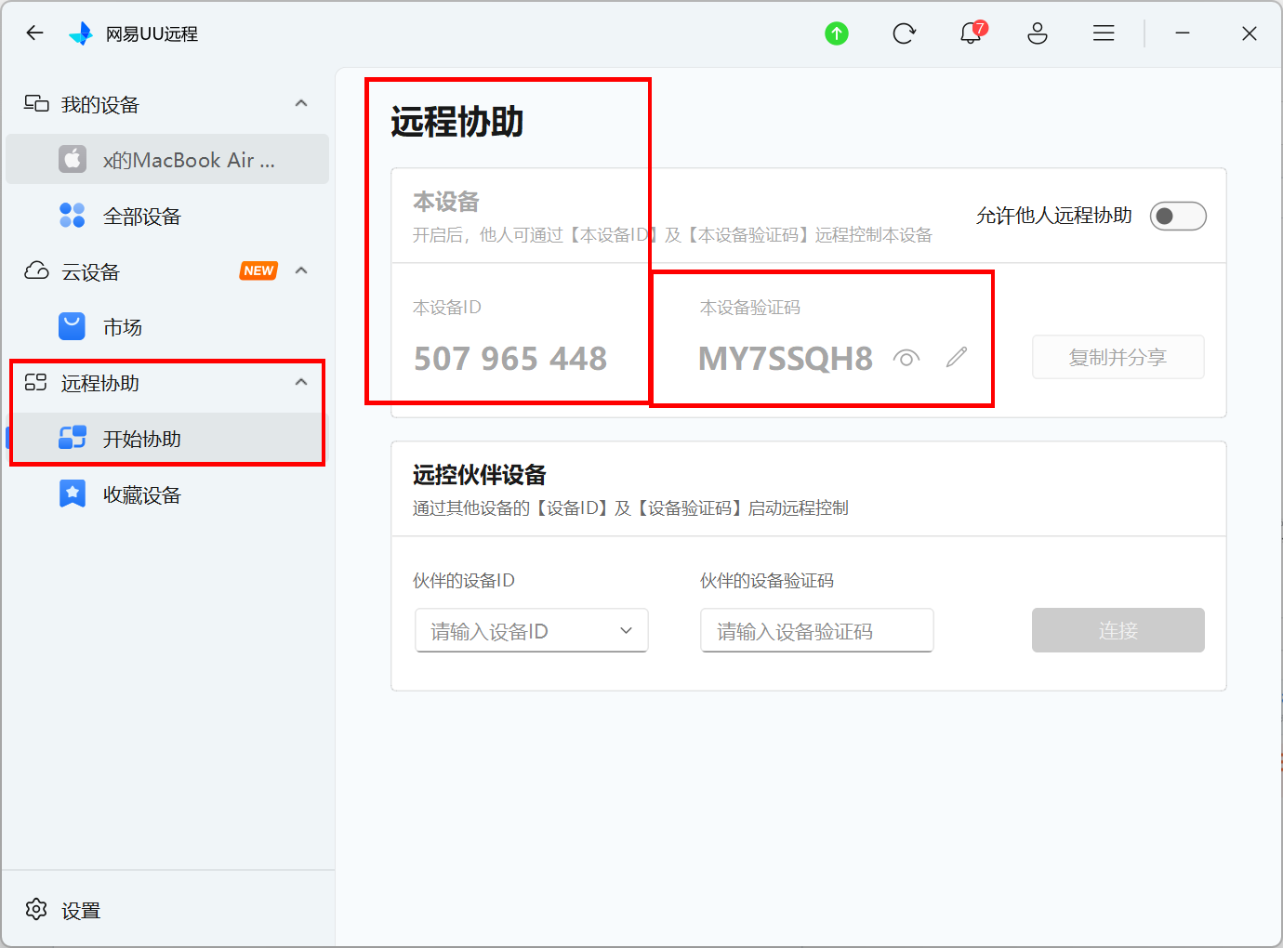
Task: Select 全部设备 in the sidebar
Action: click(x=141, y=217)
